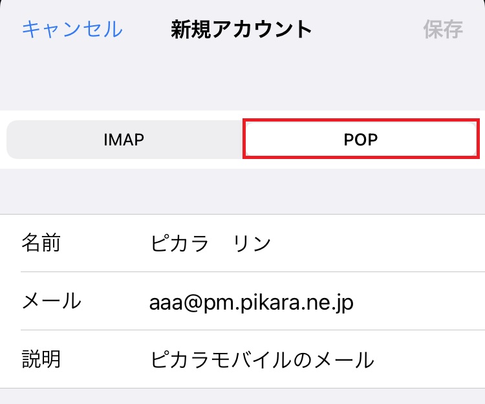Tap gray gap between POP selector and 名前 row
This screenshot has width=485, height=404.
tap(242, 191)
